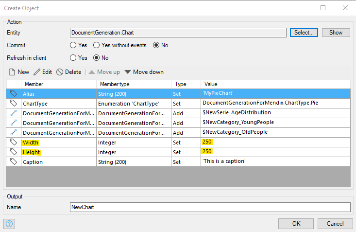Image resolution: width=356 pixels, height=232 pixels.
Task: Click the tag icon beside Alias row
Action: coord(14,93)
